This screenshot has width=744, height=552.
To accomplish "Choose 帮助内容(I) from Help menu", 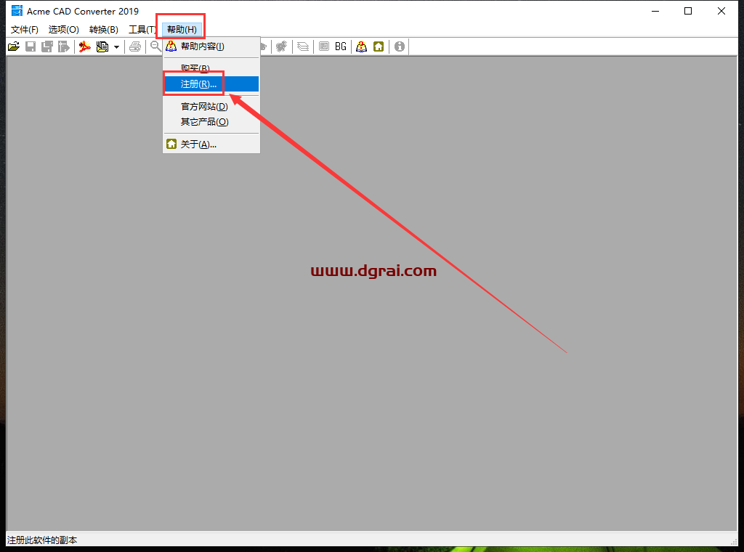I will [x=211, y=46].
